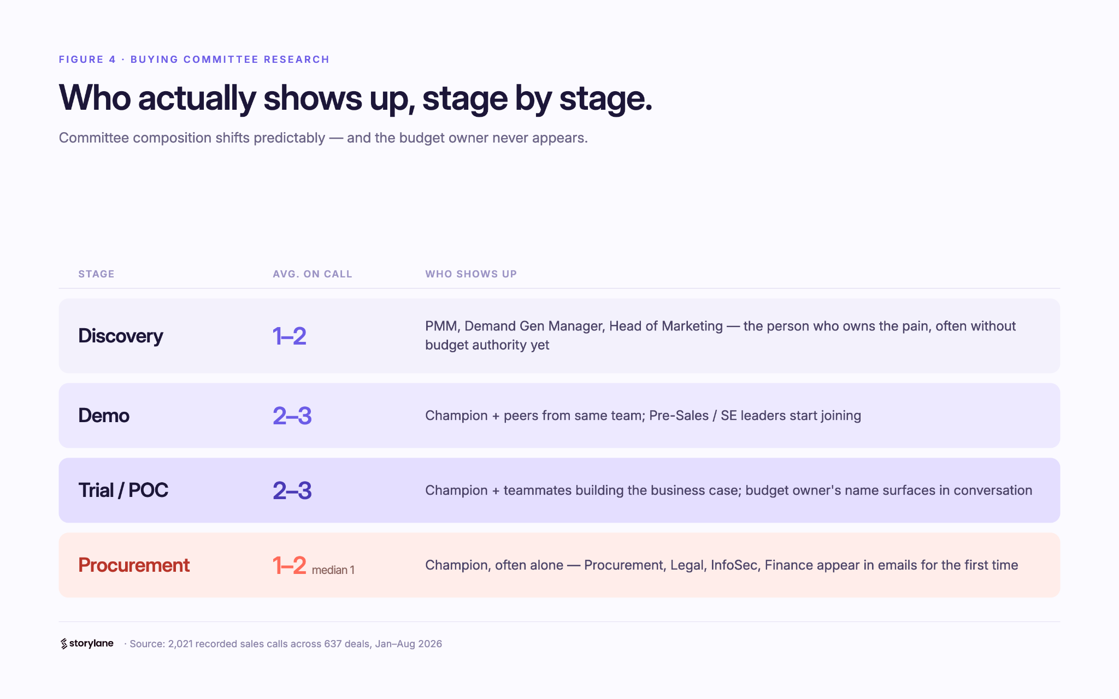The width and height of the screenshot is (1119, 699).
Task: Click the STAGE column header
Action: coord(96,274)
